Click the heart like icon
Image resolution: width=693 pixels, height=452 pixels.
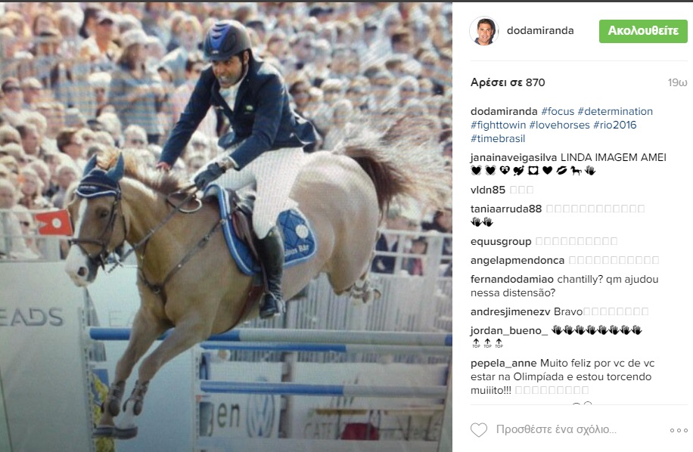click(x=479, y=429)
